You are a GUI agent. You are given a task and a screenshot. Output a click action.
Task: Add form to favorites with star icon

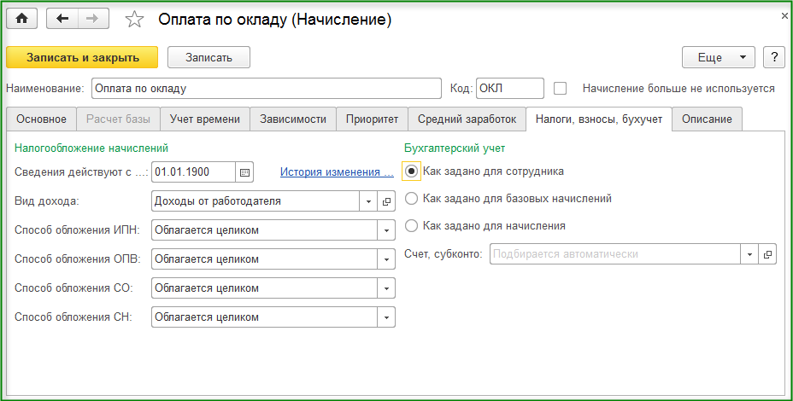pos(135,20)
